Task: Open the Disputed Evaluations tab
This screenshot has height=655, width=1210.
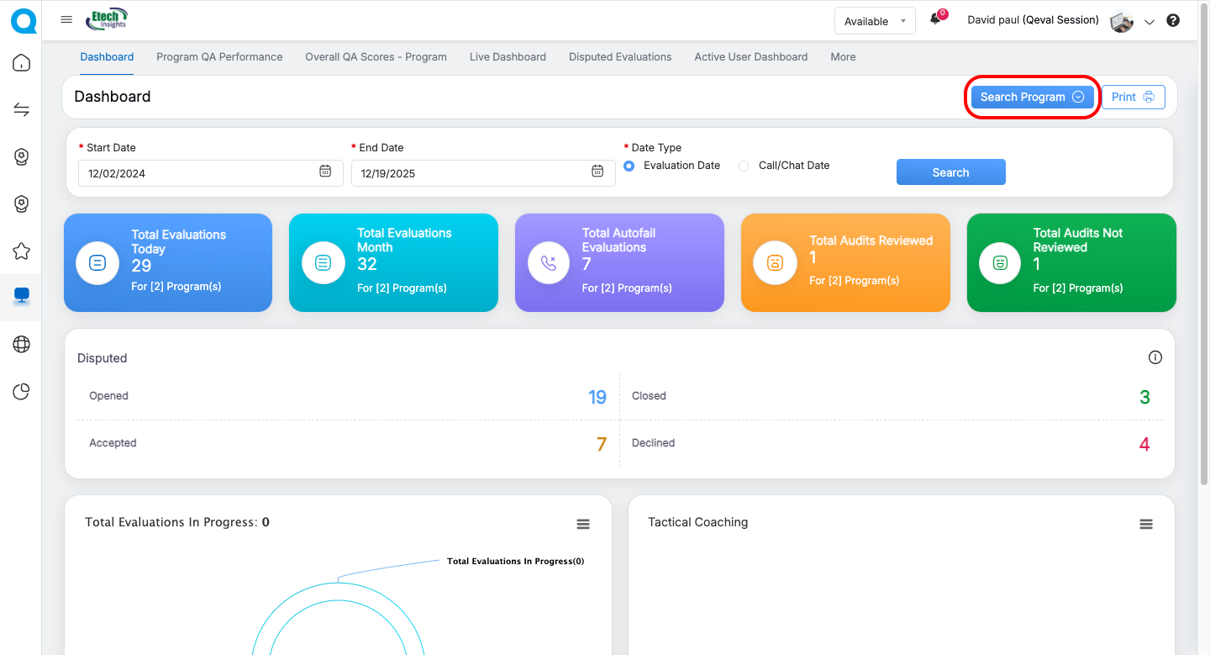Action: click(x=620, y=57)
